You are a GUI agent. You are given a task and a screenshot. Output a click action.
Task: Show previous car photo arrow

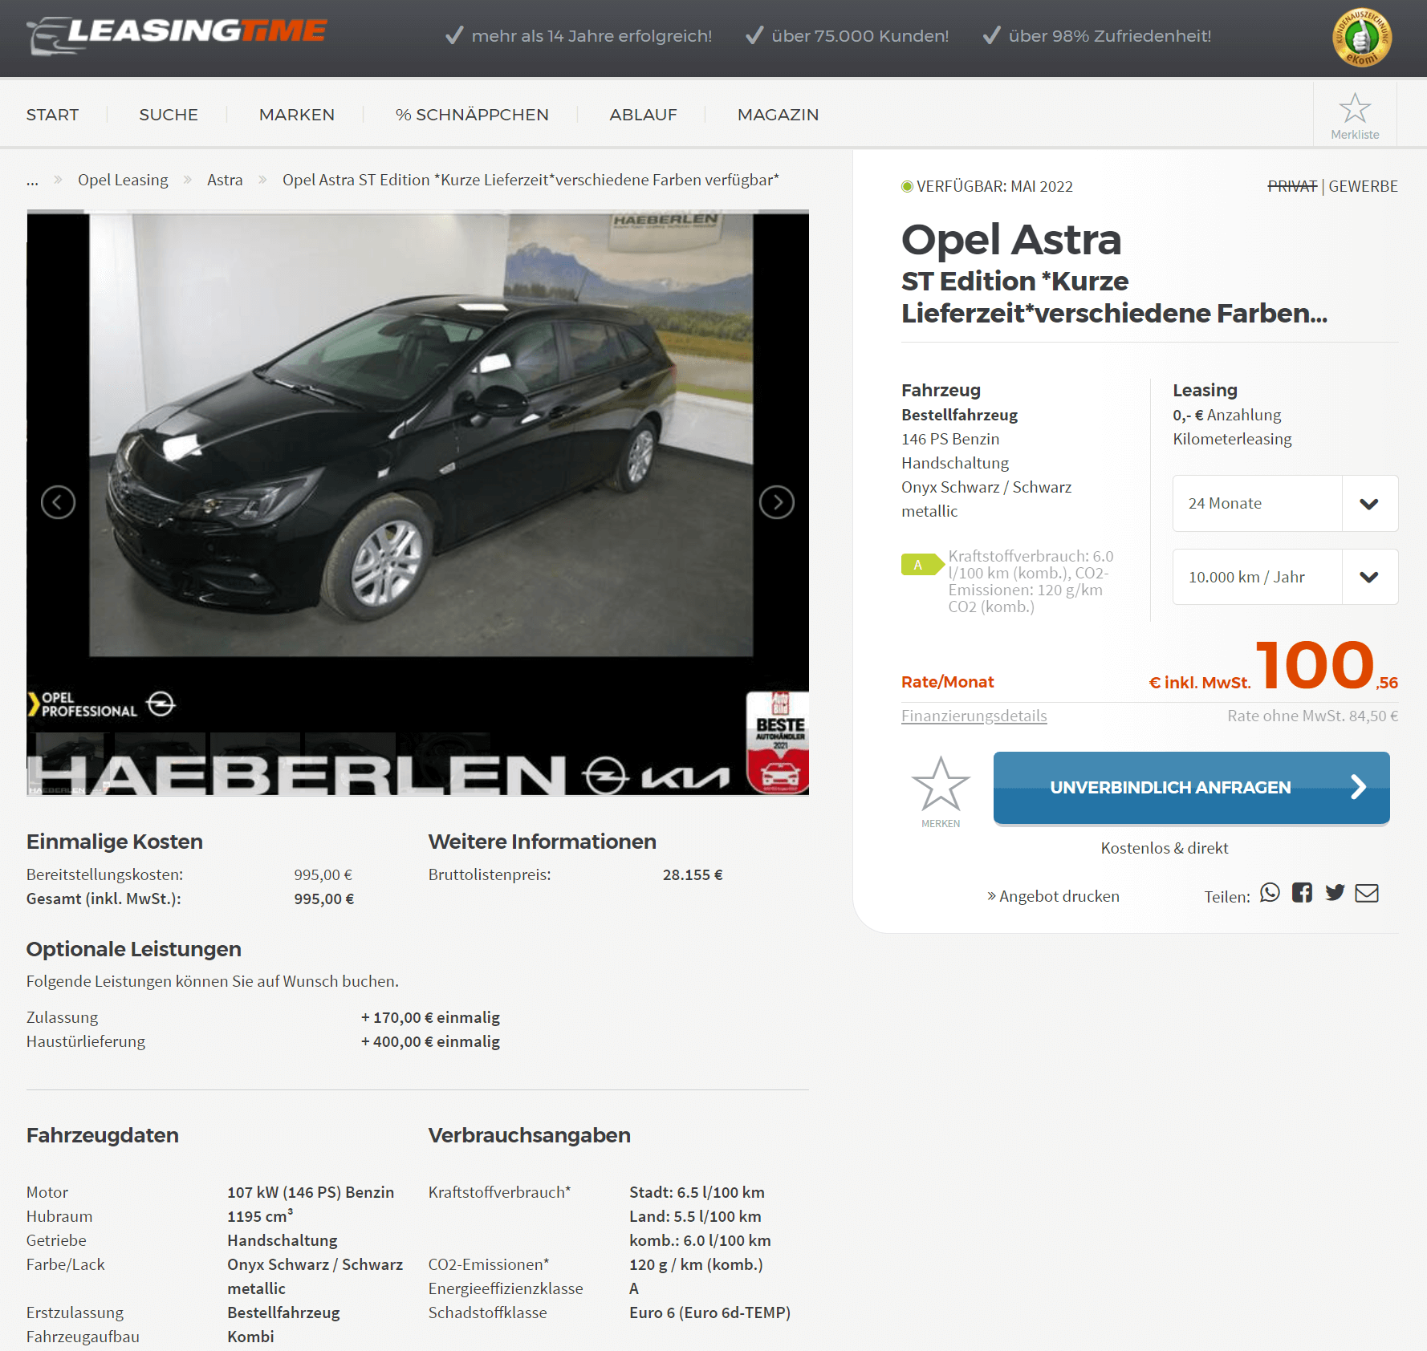click(58, 502)
